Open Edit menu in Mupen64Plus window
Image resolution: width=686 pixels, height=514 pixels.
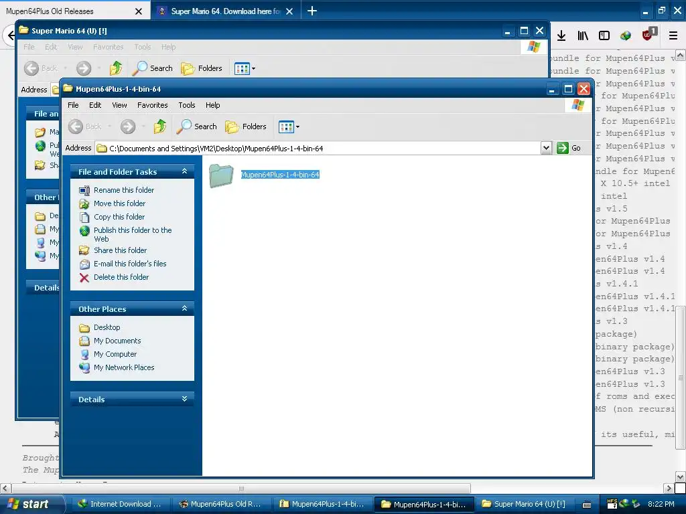pyautogui.click(x=95, y=105)
